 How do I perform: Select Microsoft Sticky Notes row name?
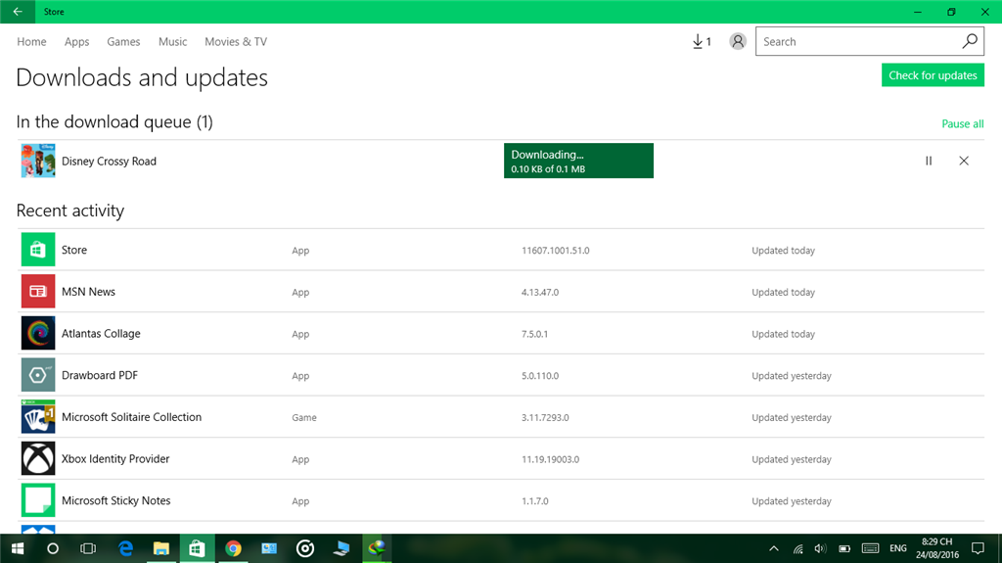point(116,501)
